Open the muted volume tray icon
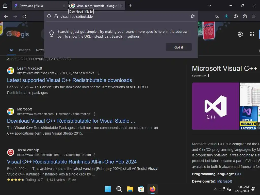Image resolution: width=260 pixels, height=195 pixels. (x=229, y=189)
